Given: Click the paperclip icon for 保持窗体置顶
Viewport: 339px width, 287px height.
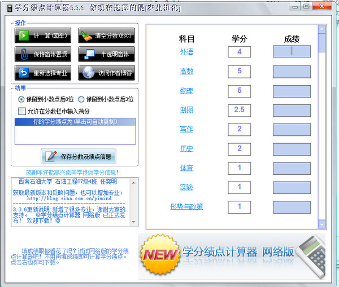Looking at the screenshot, I should coord(24,54).
